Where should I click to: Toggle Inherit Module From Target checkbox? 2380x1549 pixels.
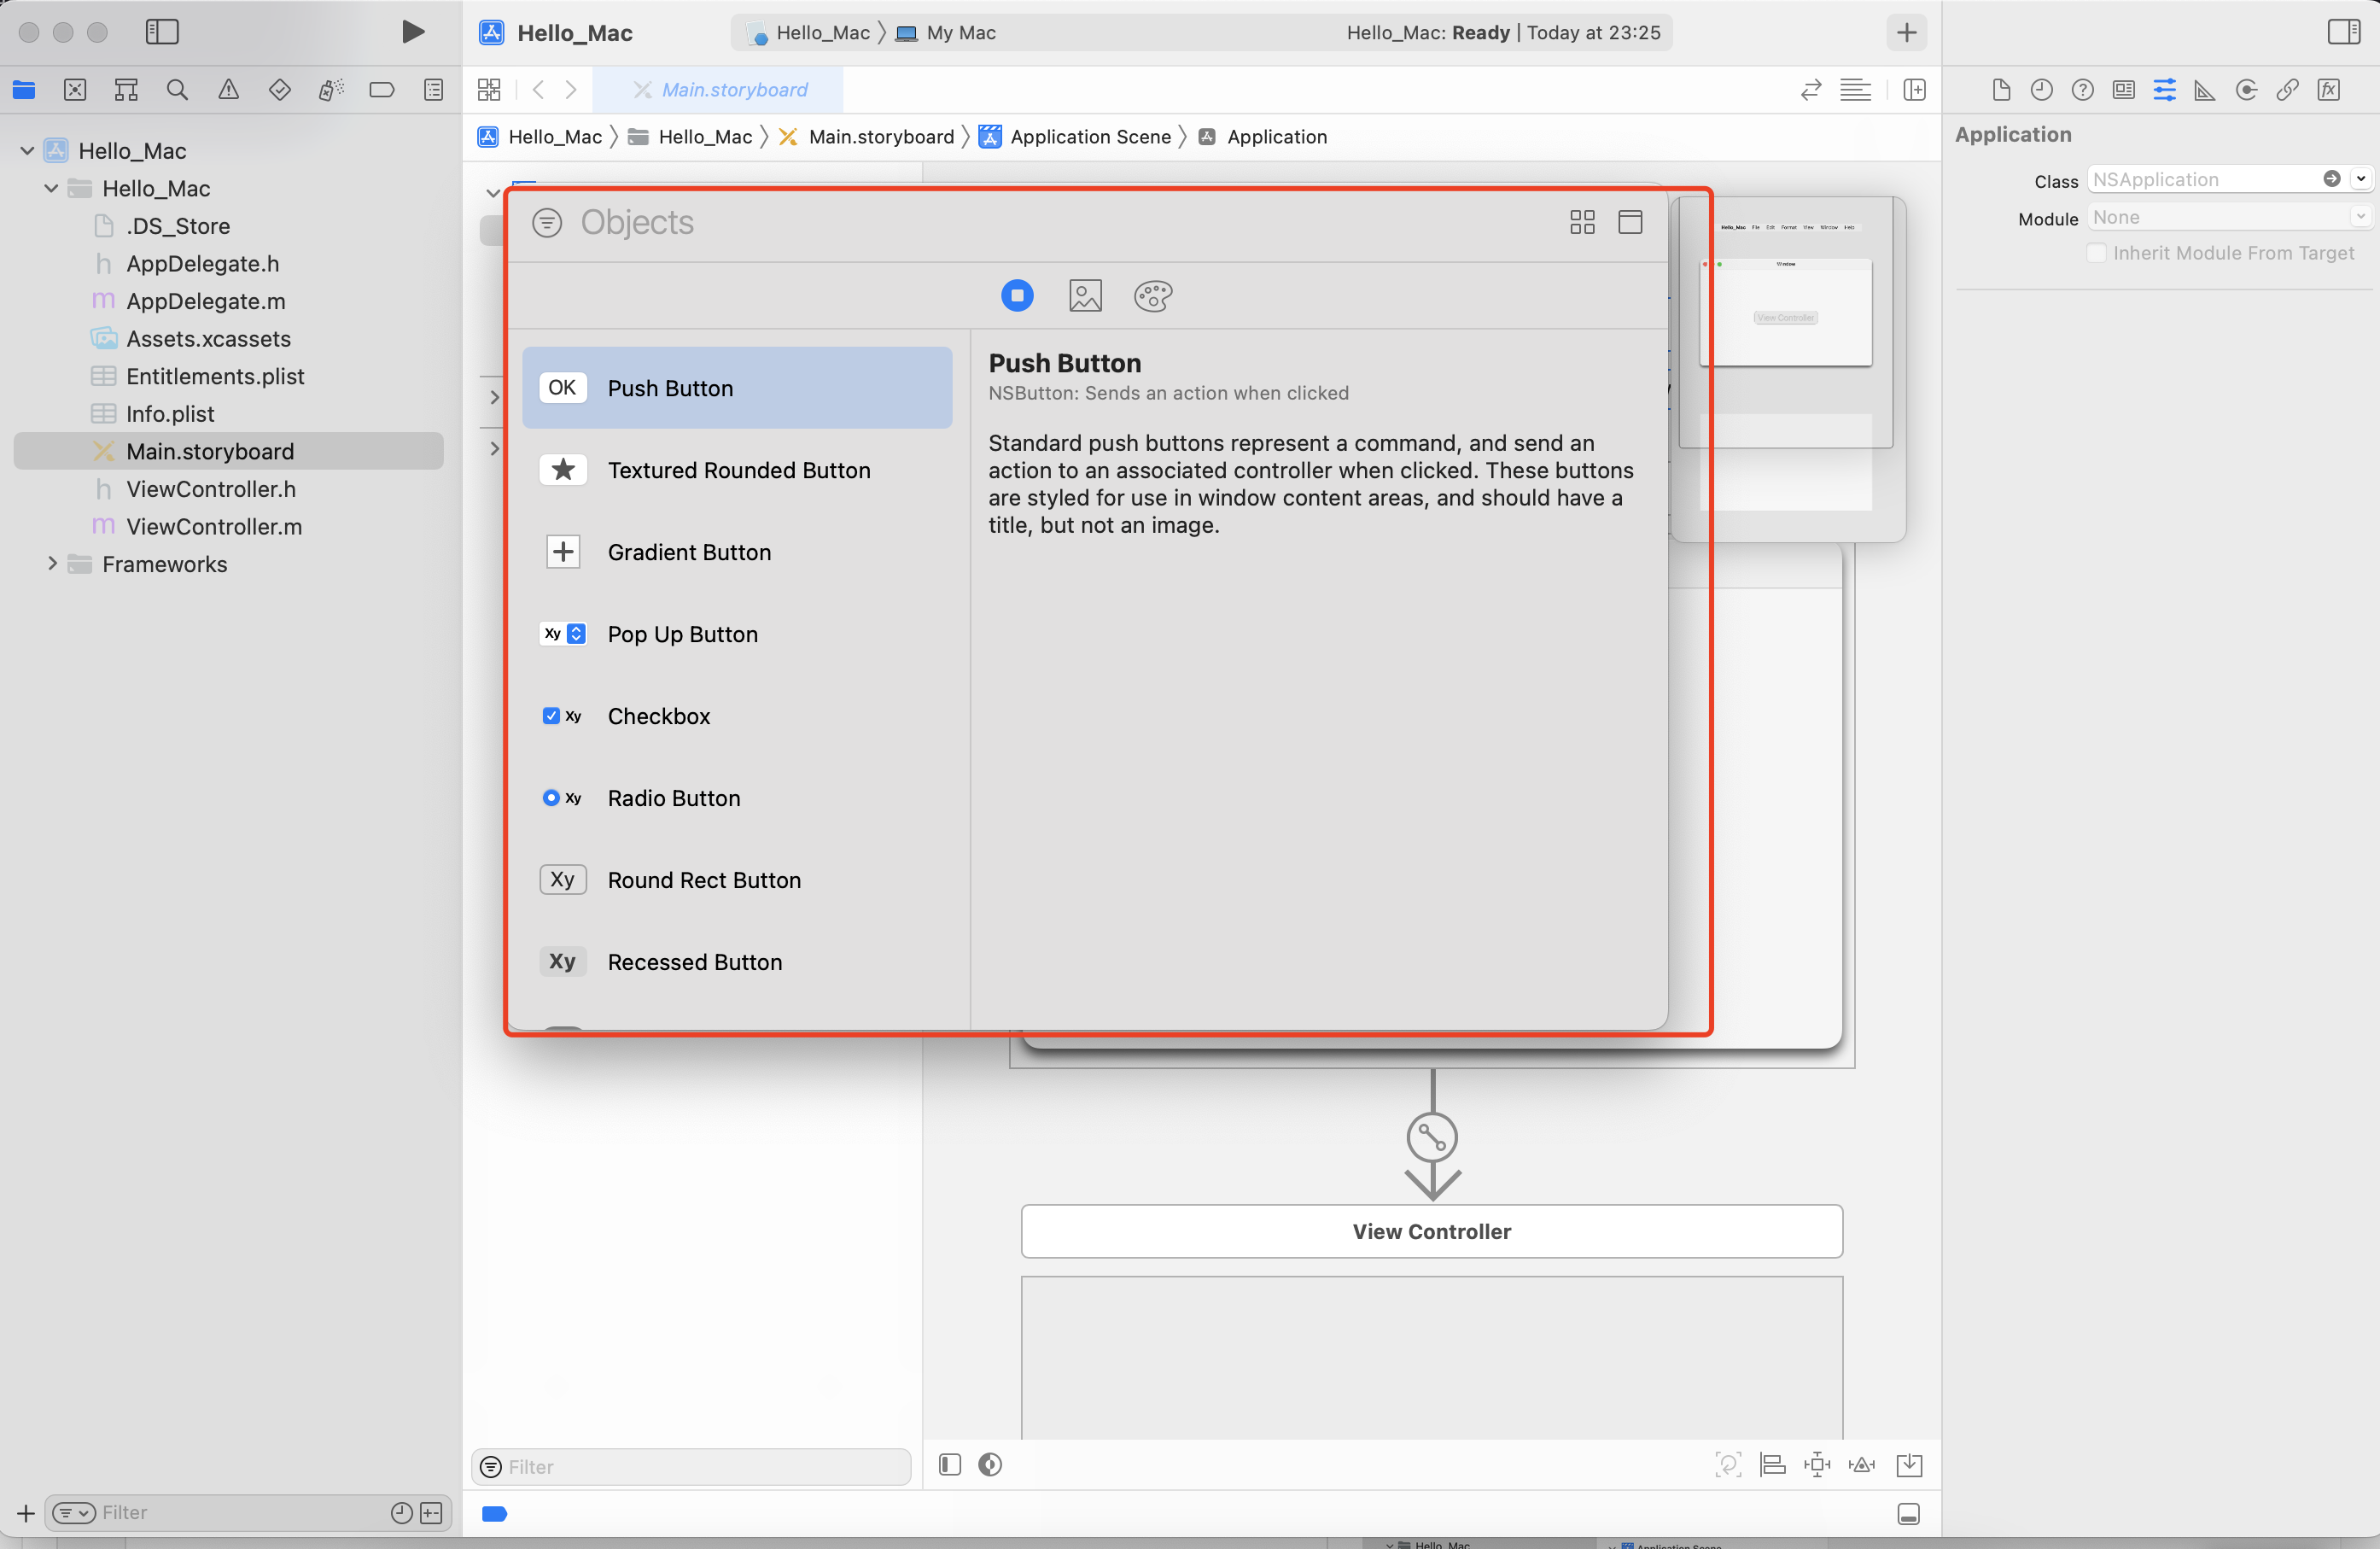pyautogui.click(x=2097, y=253)
